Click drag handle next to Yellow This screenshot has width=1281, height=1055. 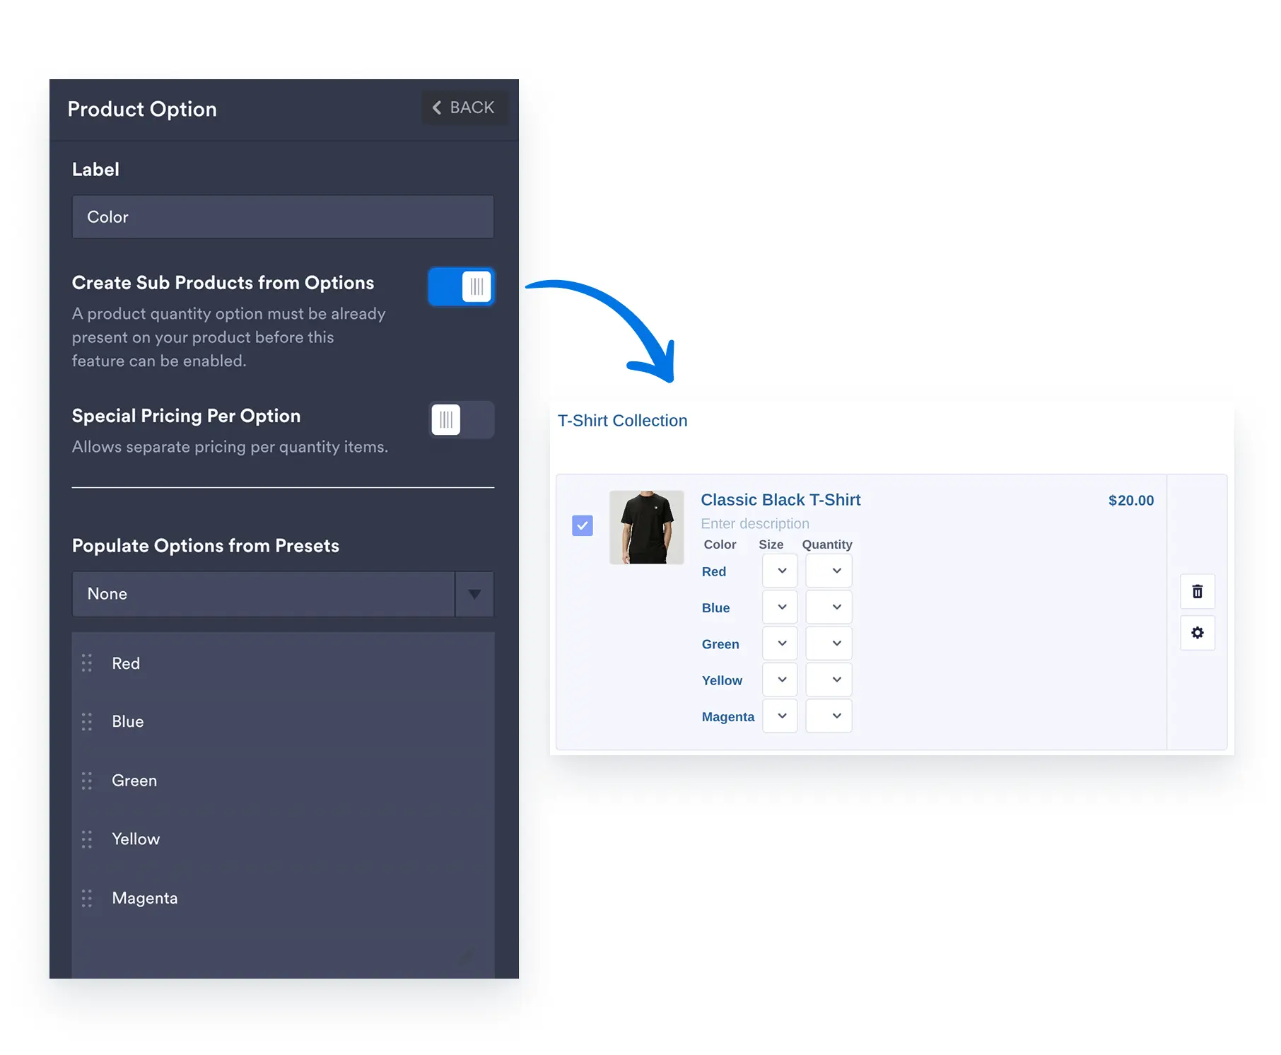[87, 839]
